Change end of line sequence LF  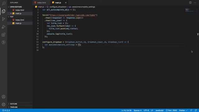click(152, 110)
